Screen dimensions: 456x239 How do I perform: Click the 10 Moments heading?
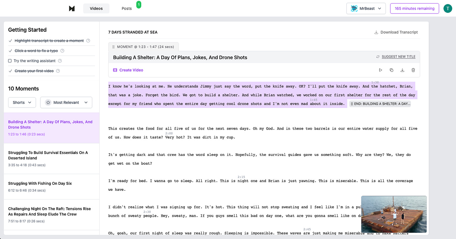point(23,89)
